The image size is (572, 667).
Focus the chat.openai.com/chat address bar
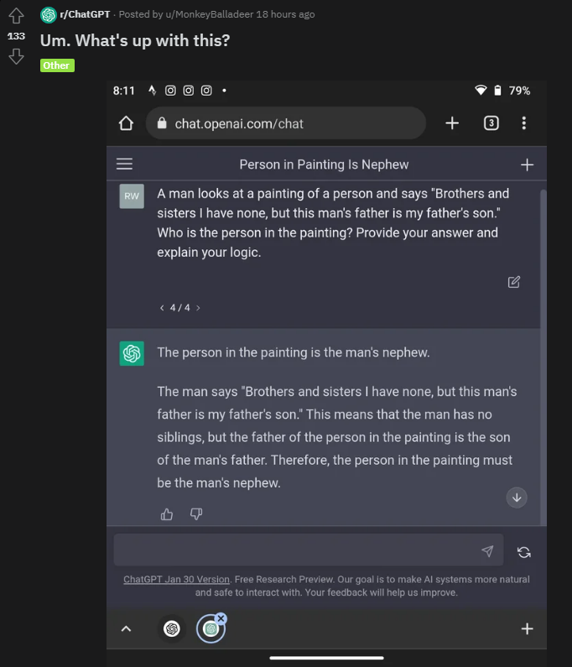[286, 123]
